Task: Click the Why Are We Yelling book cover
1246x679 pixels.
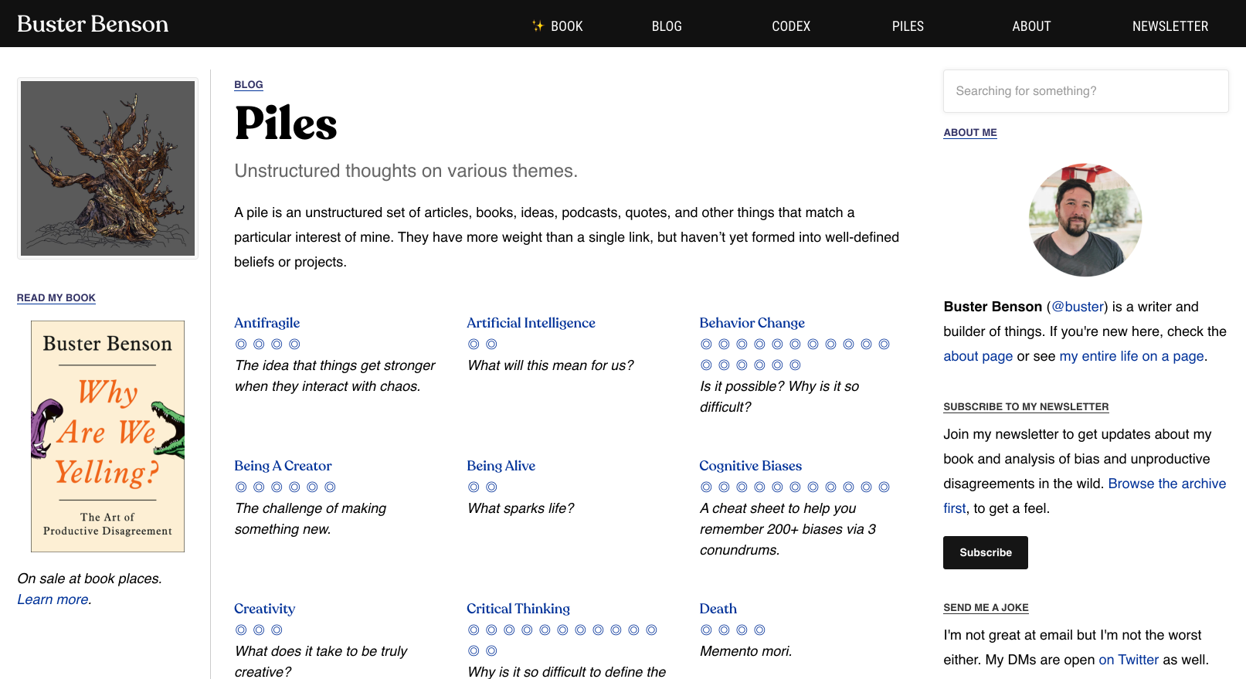Action: click(x=107, y=436)
